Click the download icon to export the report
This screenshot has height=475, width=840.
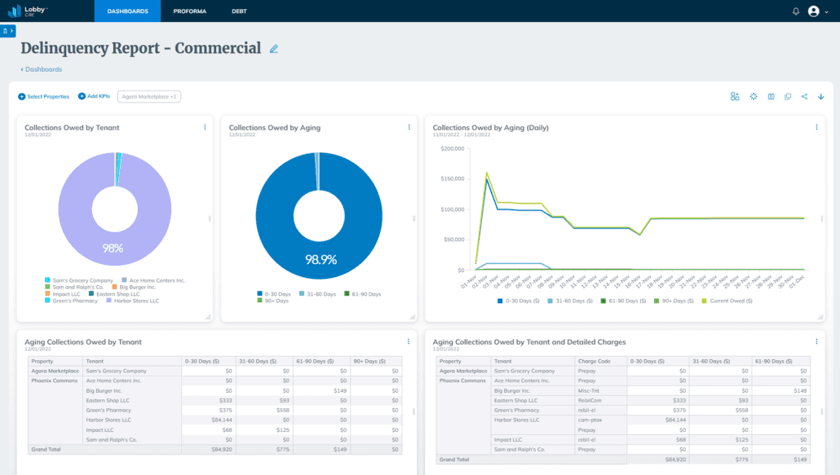(821, 96)
